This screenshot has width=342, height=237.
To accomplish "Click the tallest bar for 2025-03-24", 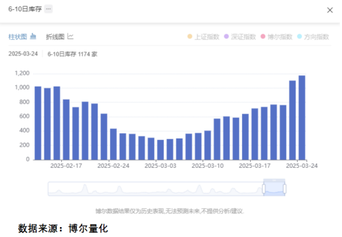I will coord(302,118).
